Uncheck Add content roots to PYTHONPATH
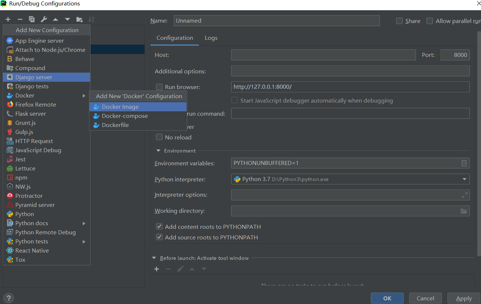Viewport: 481px width, 304px height. pyautogui.click(x=159, y=227)
